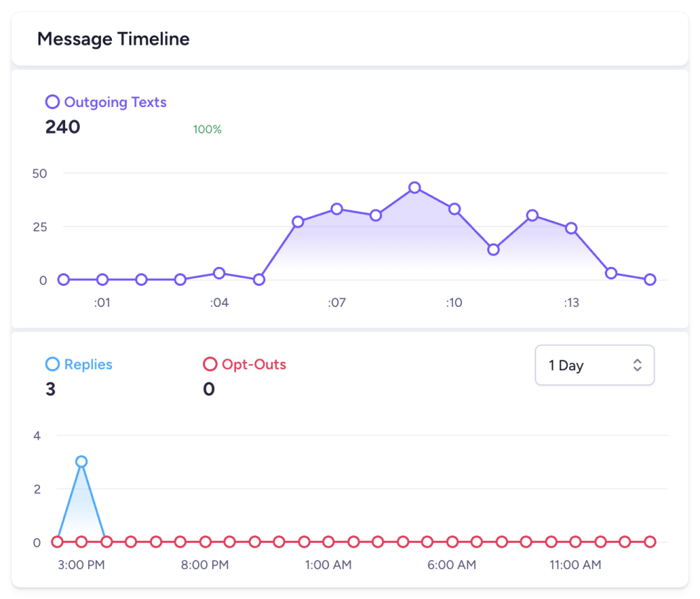Click the up-down chevrons on the 1 Day selector
700x599 pixels.
tap(638, 365)
